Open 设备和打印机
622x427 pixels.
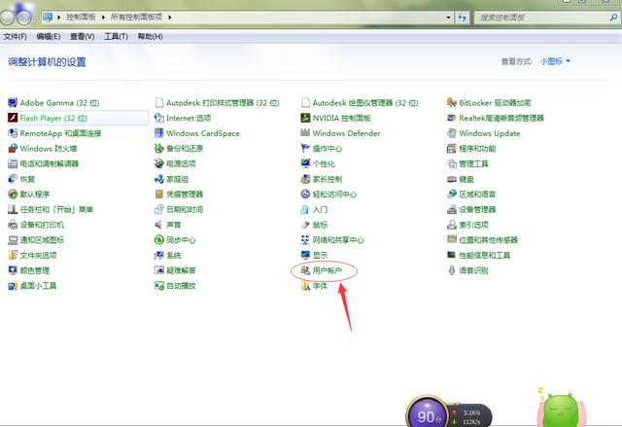[x=36, y=225]
